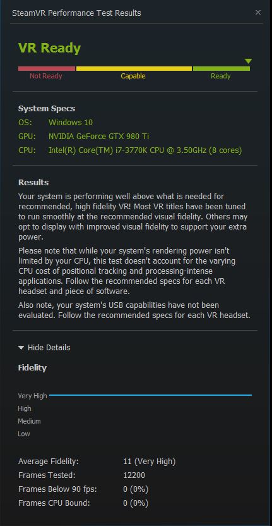Click the Intel Core i7-3770K CPU entry

(x=145, y=150)
